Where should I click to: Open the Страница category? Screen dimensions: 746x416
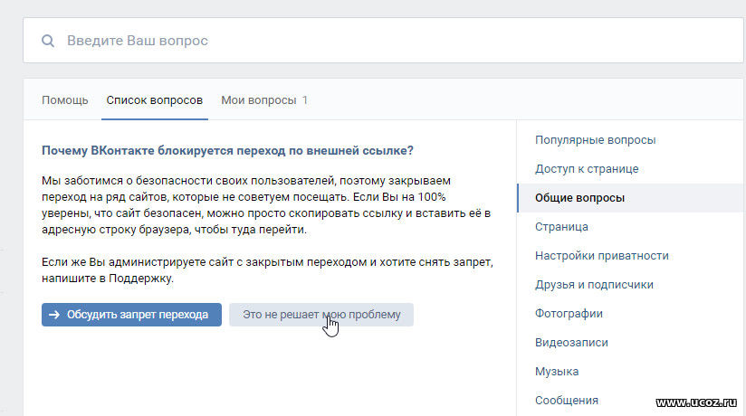click(561, 227)
